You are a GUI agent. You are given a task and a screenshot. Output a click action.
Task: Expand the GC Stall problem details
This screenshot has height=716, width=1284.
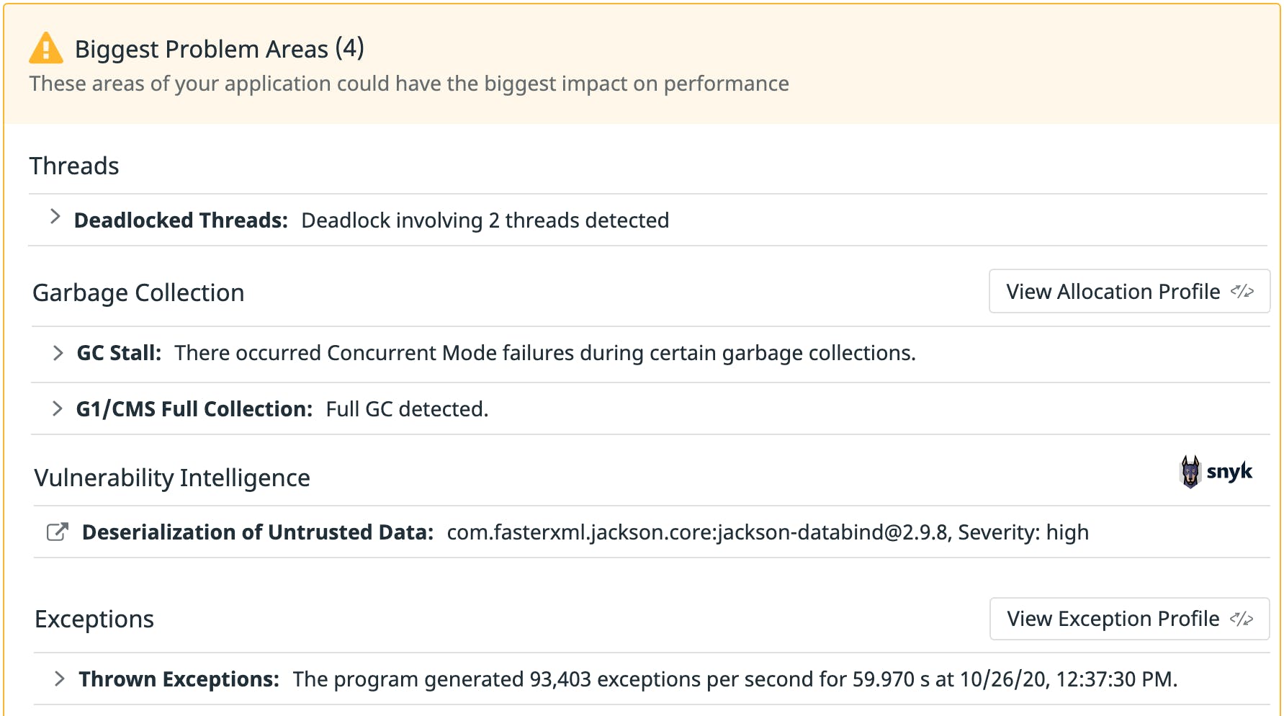(57, 353)
